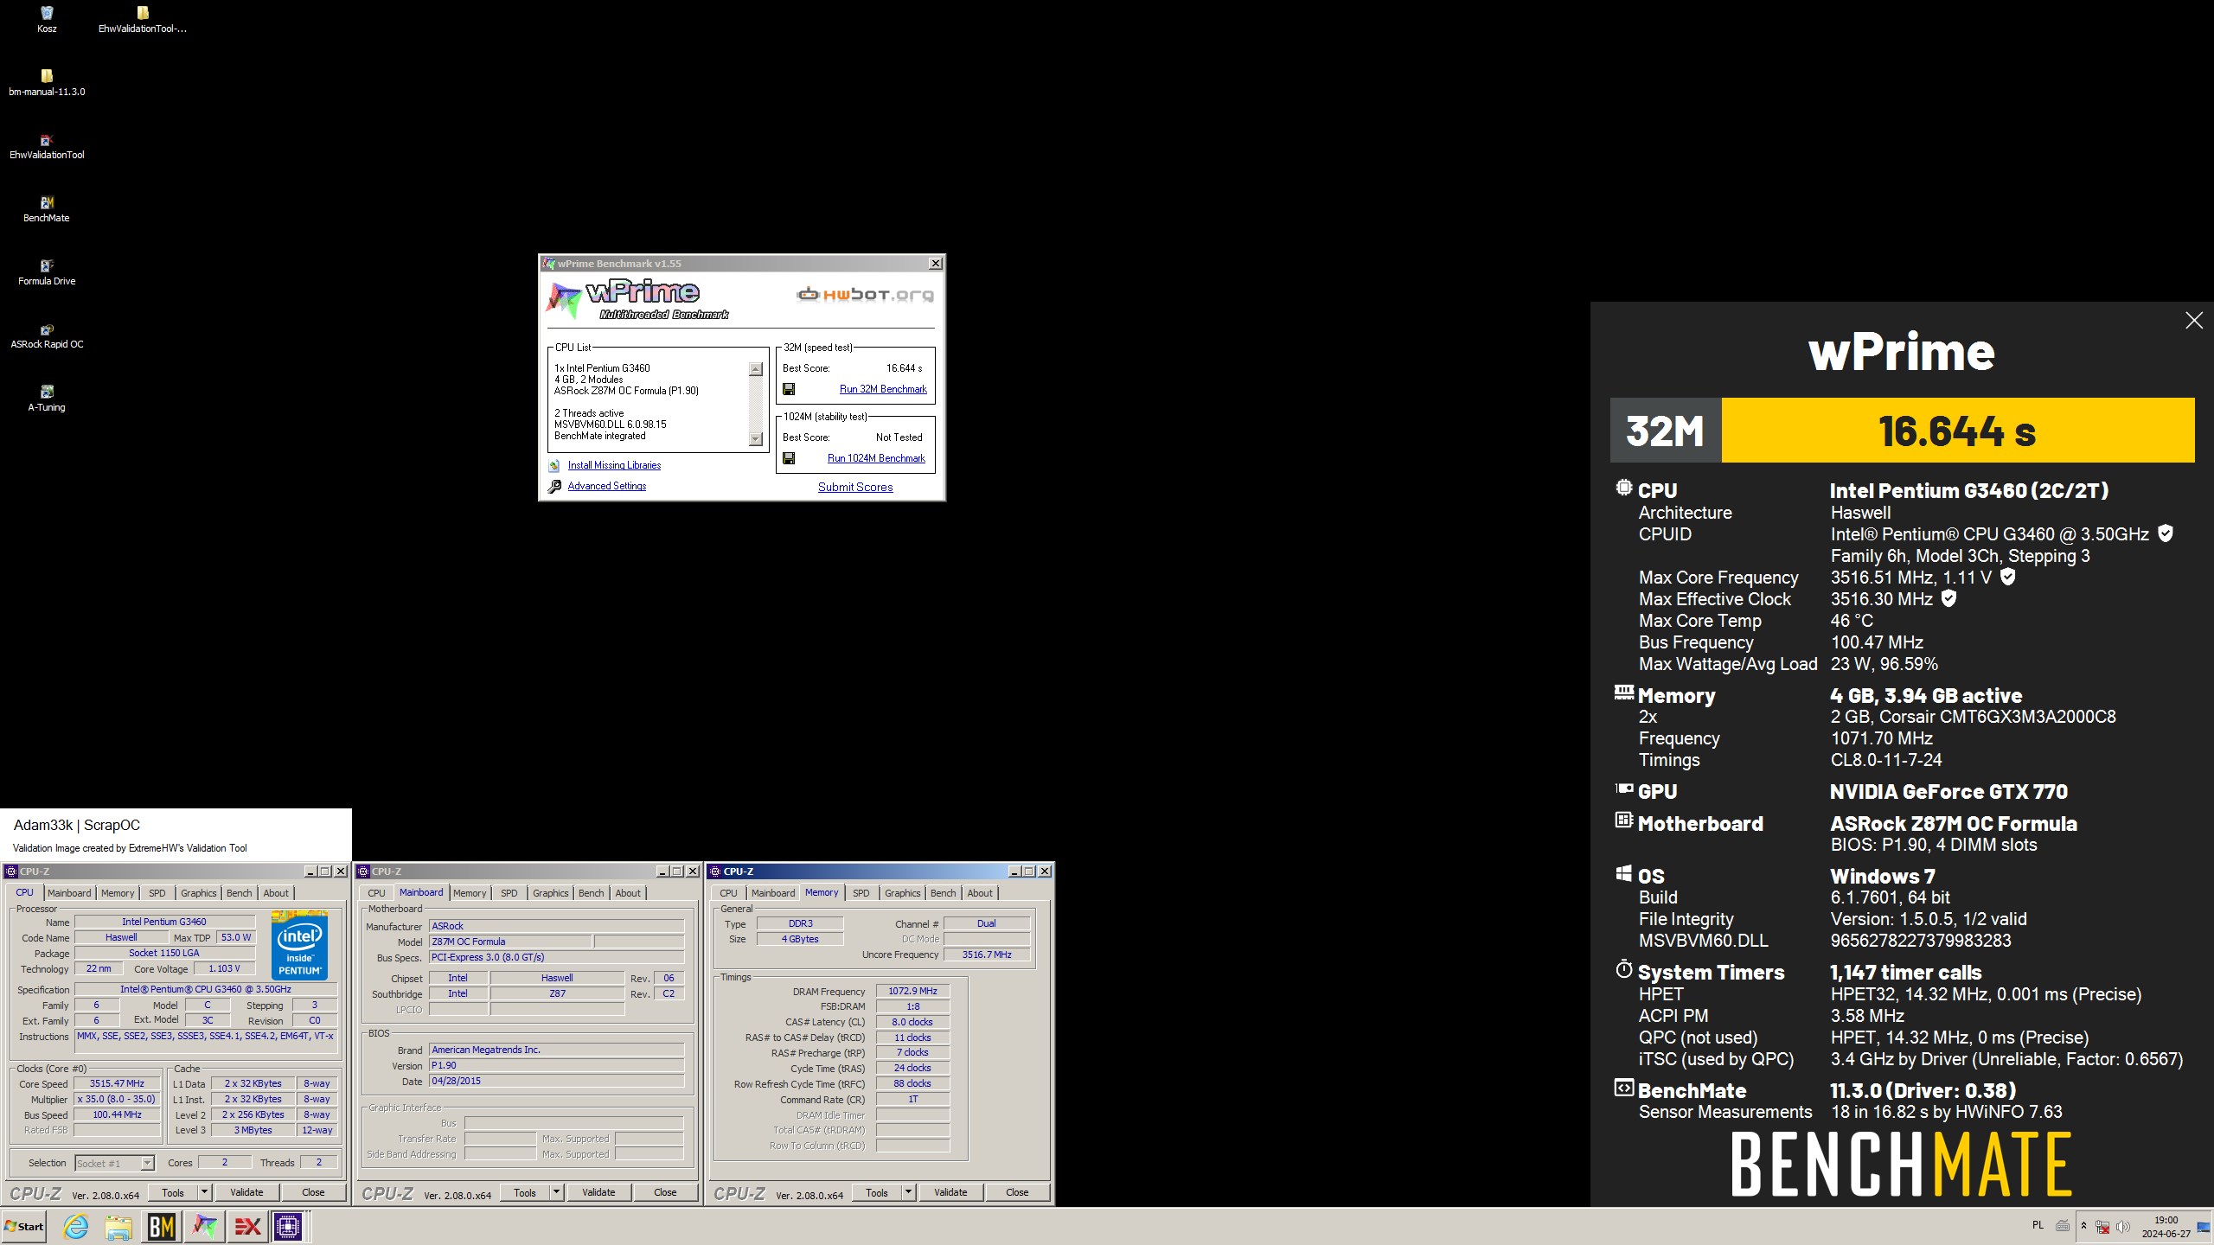This screenshot has width=2214, height=1245.
Task: Click Submit Scores link in wPrime
Action: (855, 487)
